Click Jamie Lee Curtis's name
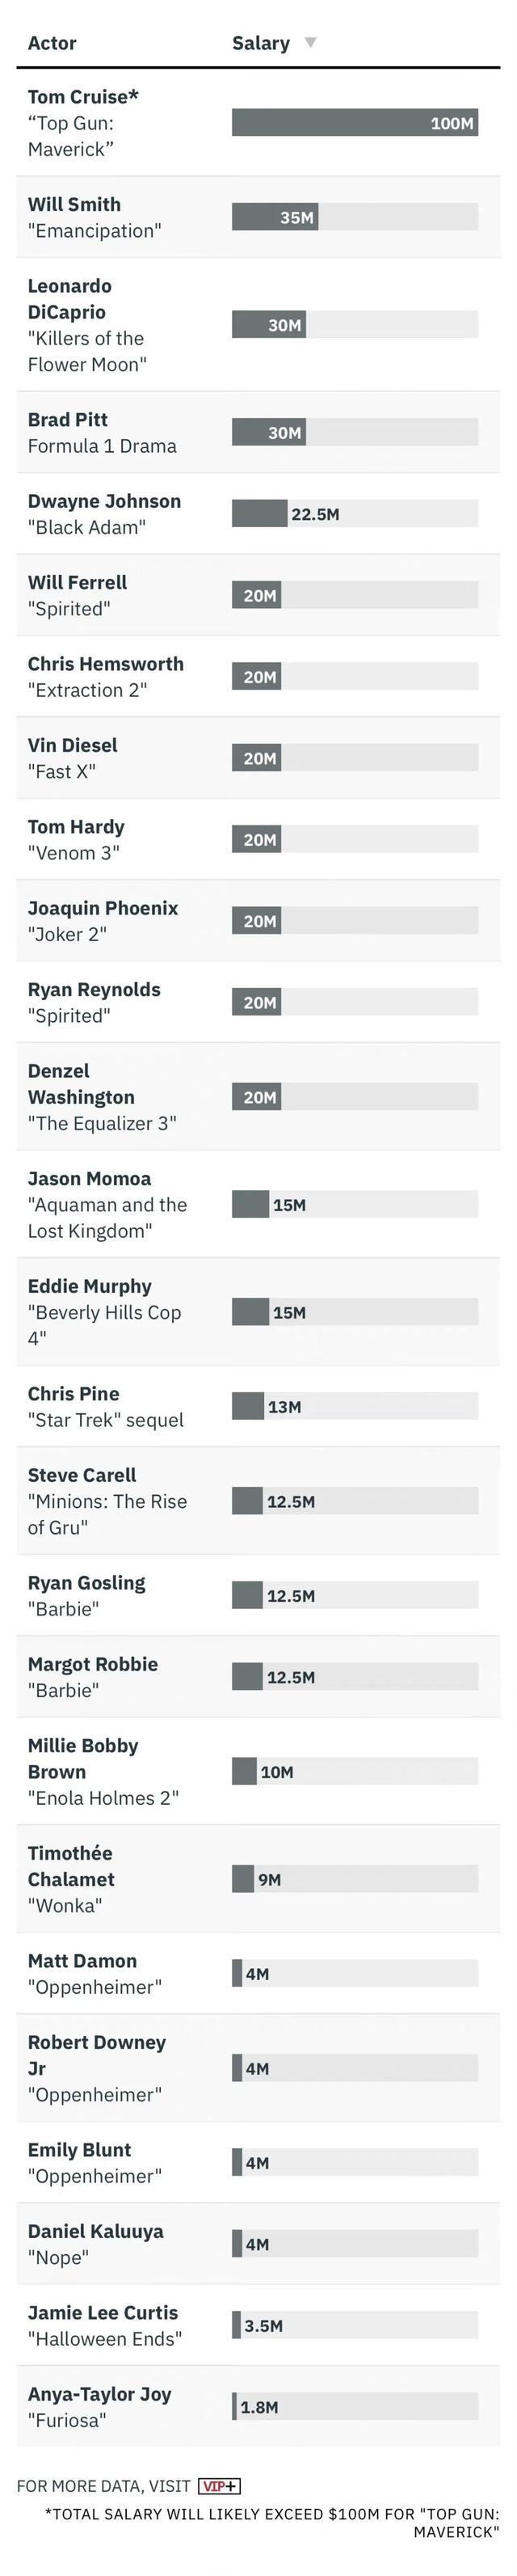Viewport: 517px width, 2576px height. click(103, 2313)
